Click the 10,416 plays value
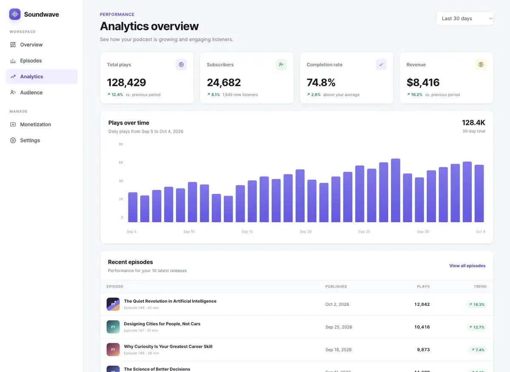Screen dimensions: 510x372 pos(422,327)
